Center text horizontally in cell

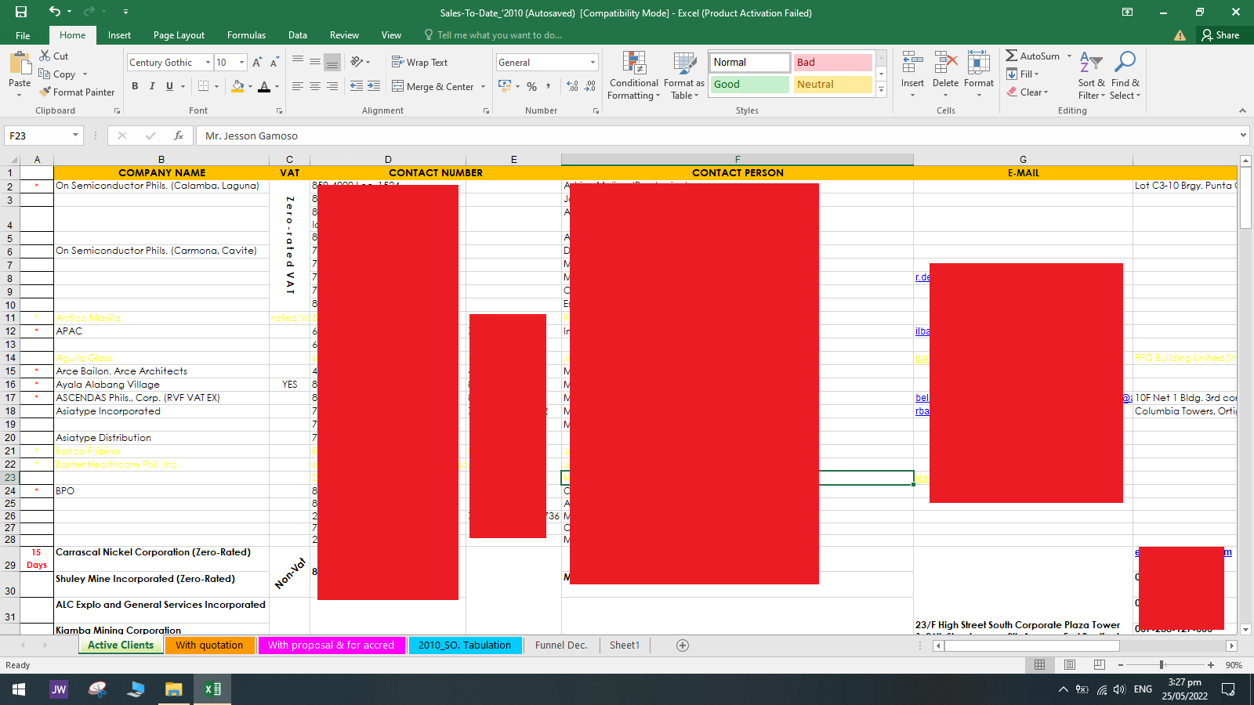(315, 86)
